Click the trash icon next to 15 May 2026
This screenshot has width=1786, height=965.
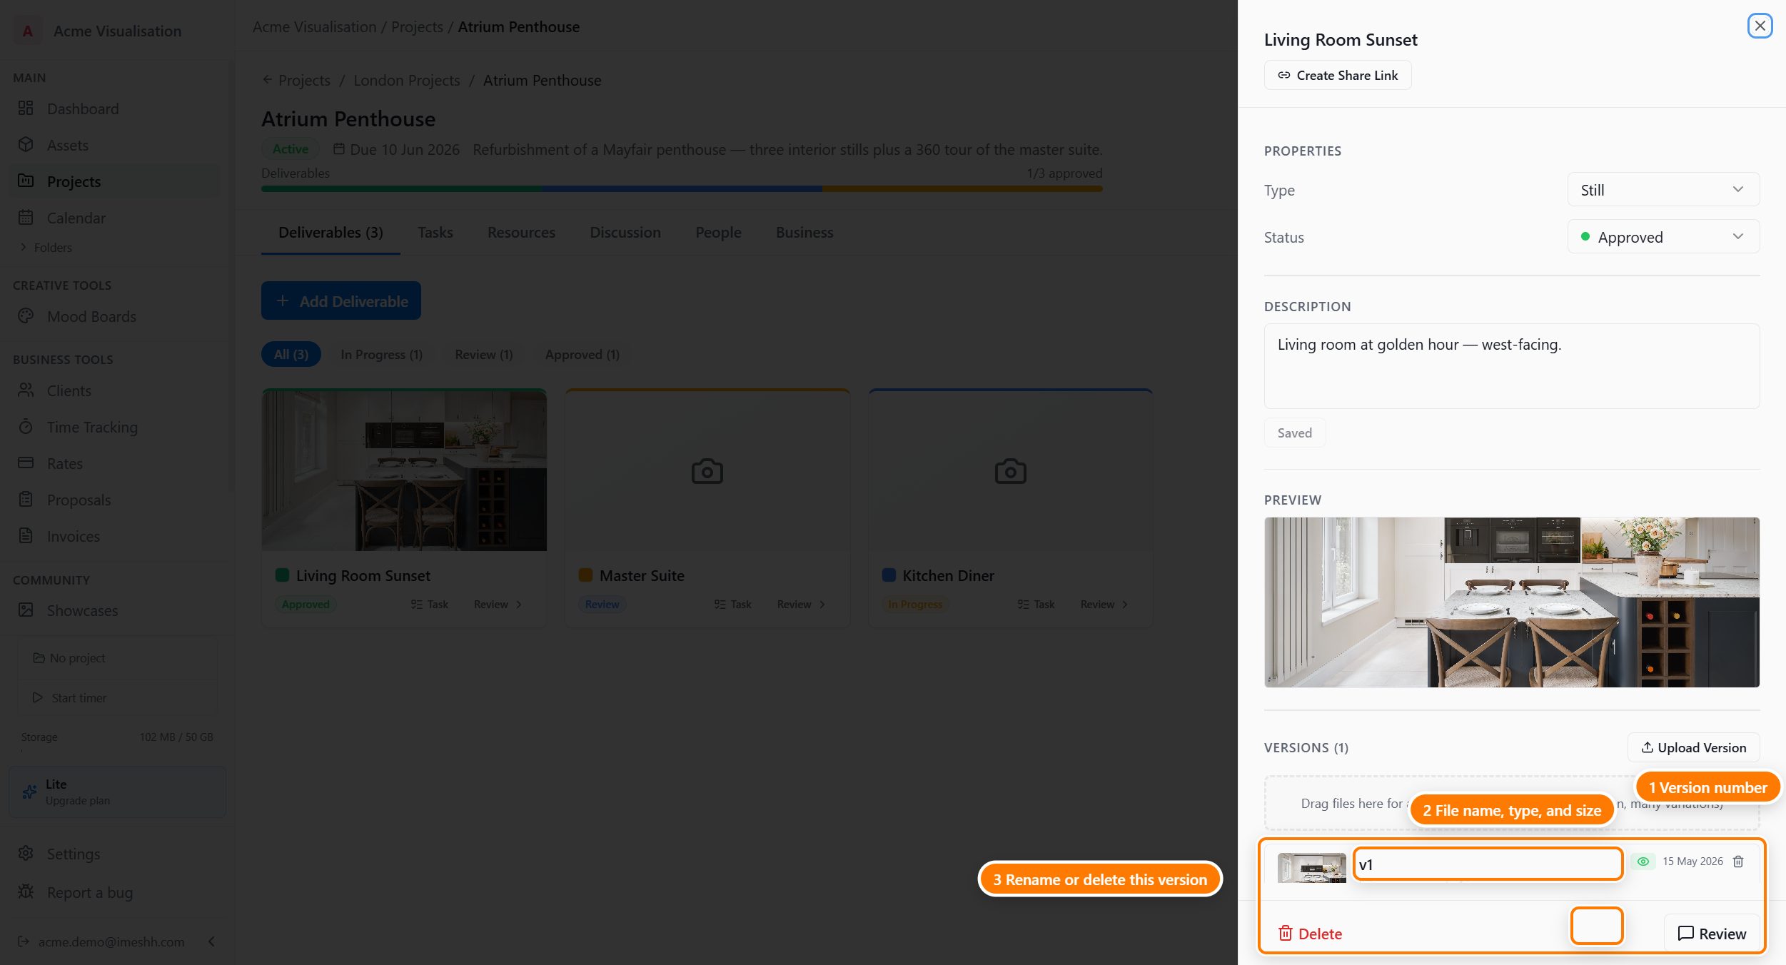pos(1738,862)
